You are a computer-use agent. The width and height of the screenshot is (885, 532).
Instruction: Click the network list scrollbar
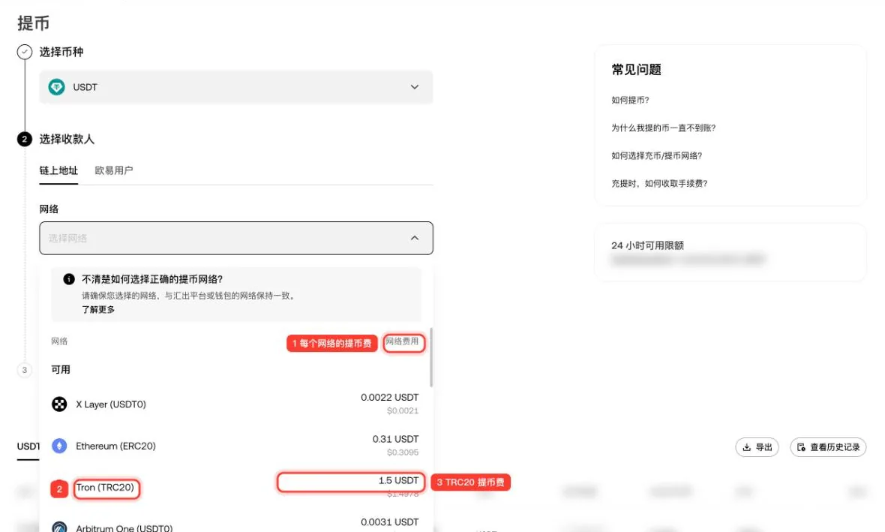tap(431, 357)
